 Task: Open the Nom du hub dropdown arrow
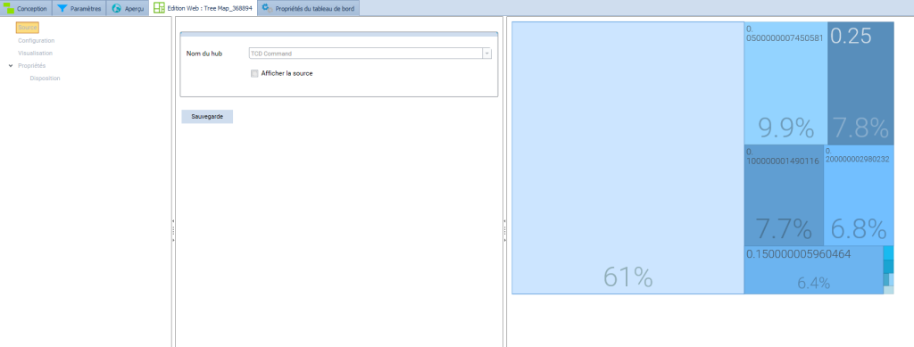coord(486,54)
